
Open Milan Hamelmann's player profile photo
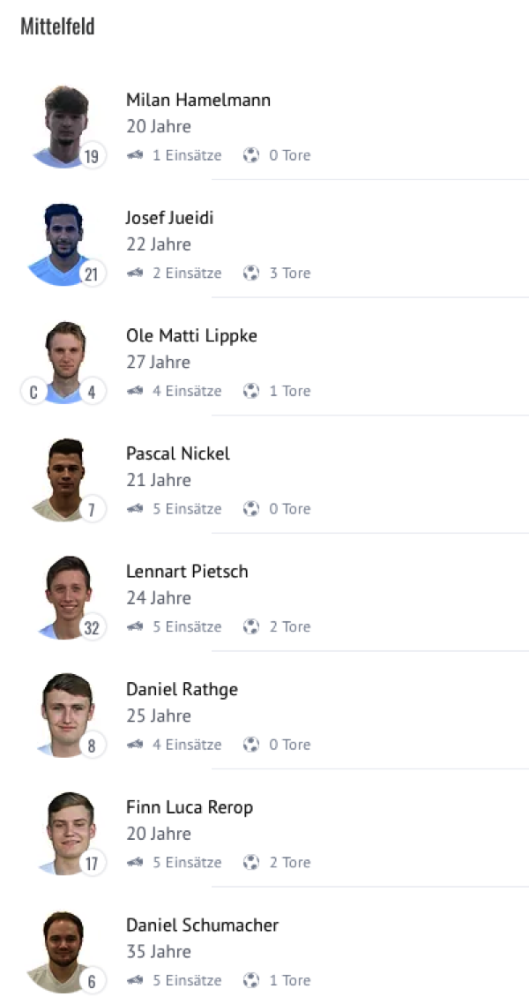66,125
